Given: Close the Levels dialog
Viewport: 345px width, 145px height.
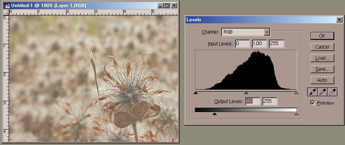Looking at the screenshot, I should (339, 20).
